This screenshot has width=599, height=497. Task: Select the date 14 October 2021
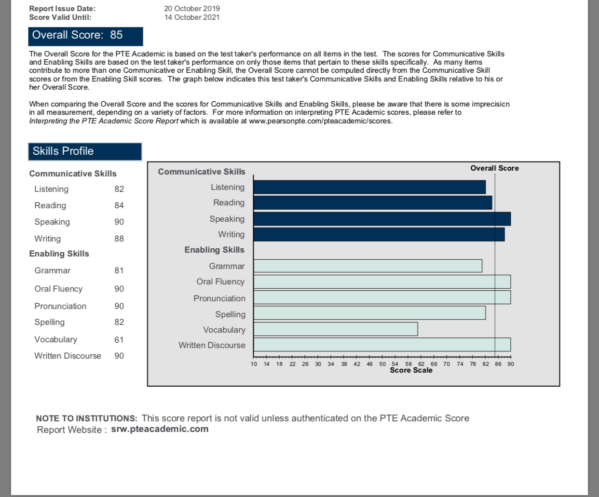coord(192,17)
